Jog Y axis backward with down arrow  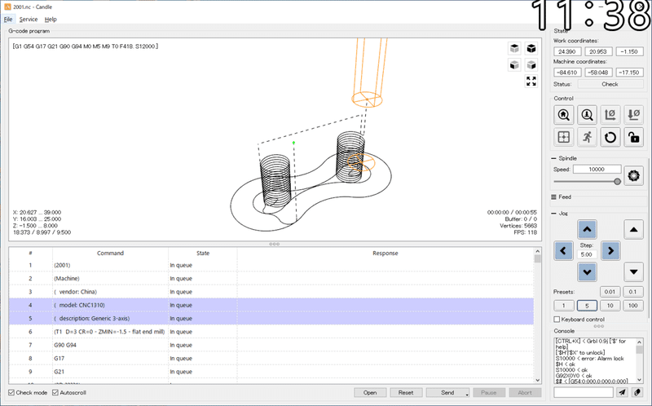(587, 272)
